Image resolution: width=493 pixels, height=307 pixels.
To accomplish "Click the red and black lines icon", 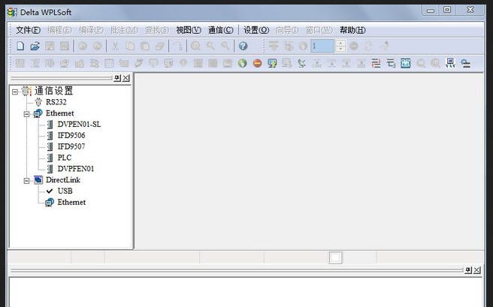I will click(376, 63).
